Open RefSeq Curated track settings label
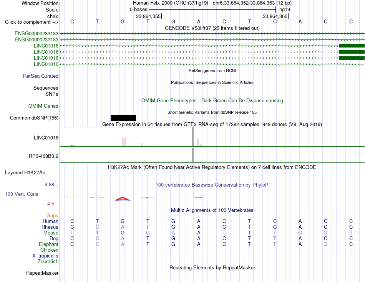This screenshot has width=365, height=282. pos(41,76)
